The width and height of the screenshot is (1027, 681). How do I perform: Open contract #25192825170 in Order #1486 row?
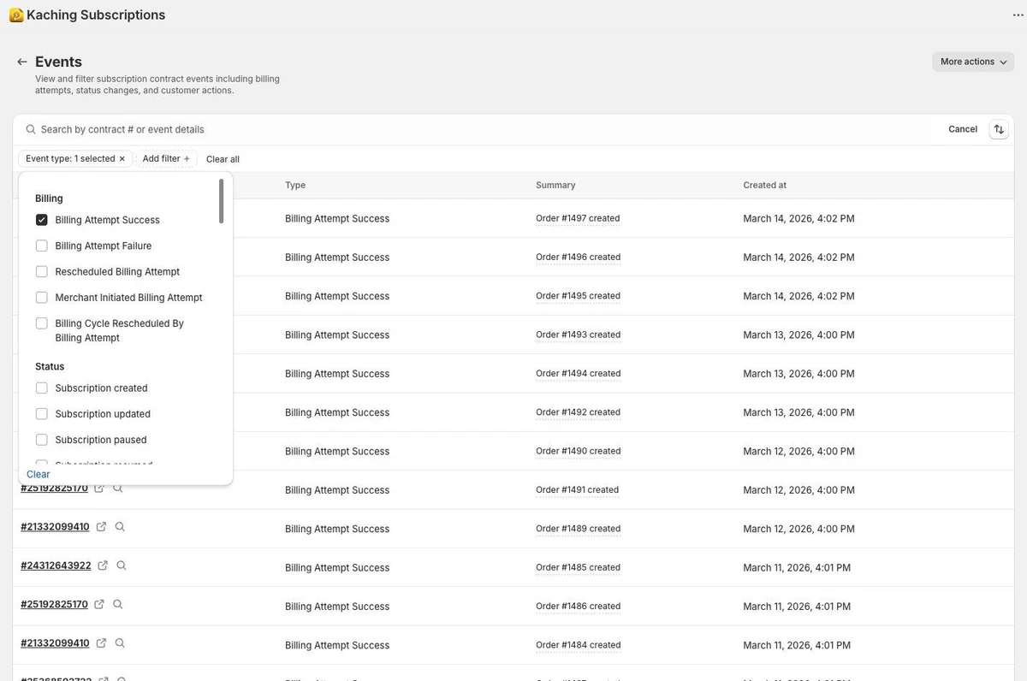tap(54, 604)
